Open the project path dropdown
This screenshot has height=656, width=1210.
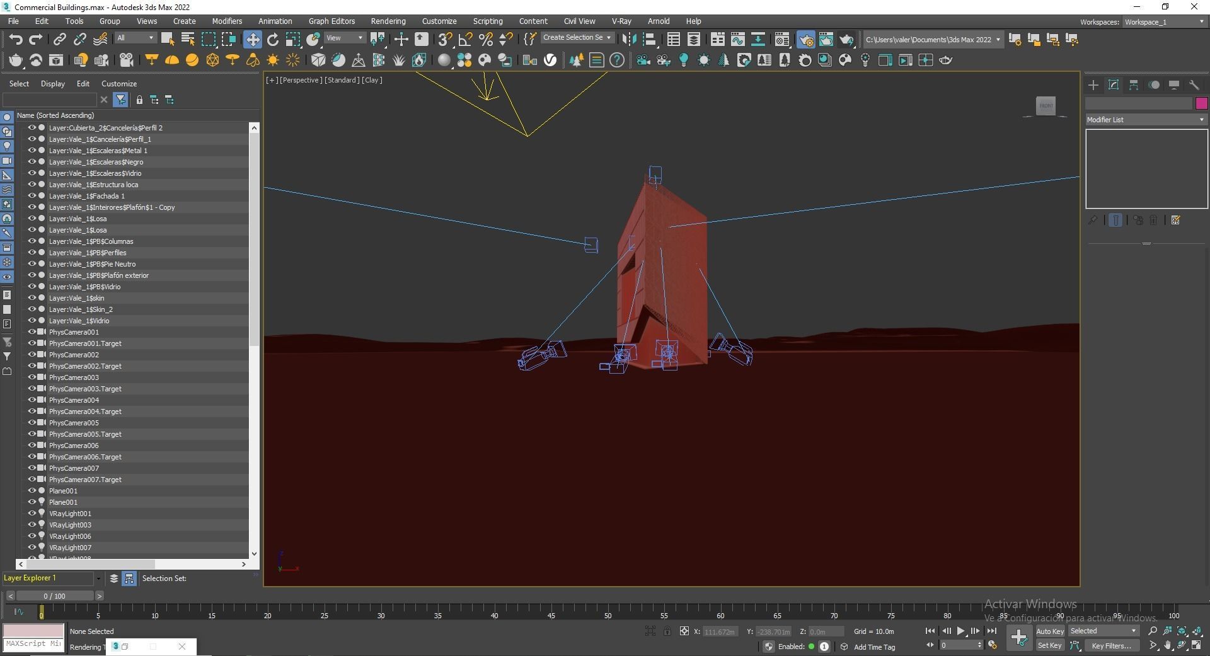click(933, 39)
